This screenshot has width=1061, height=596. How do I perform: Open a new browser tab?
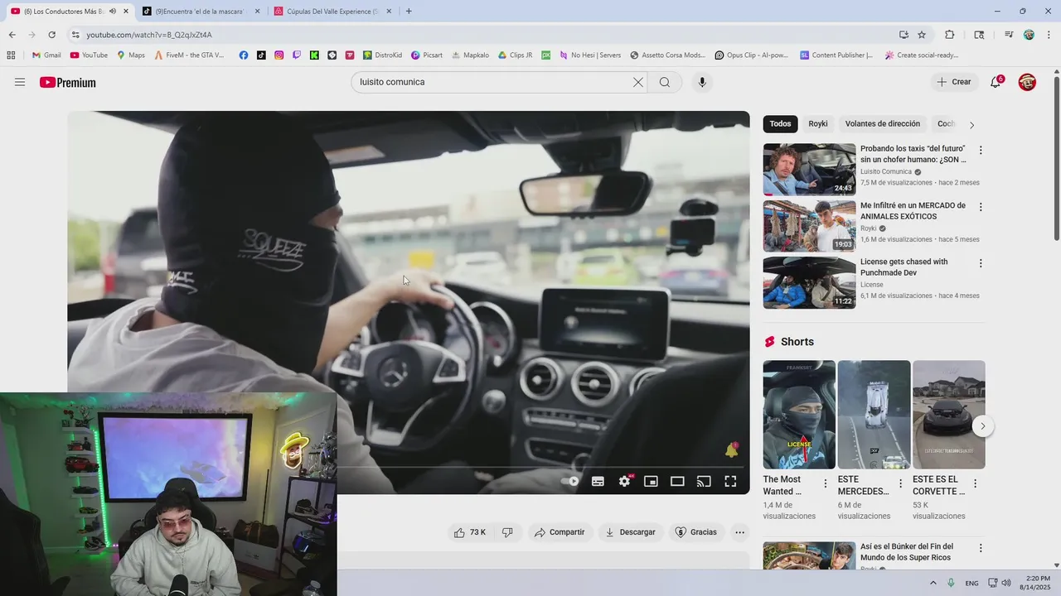409,12
